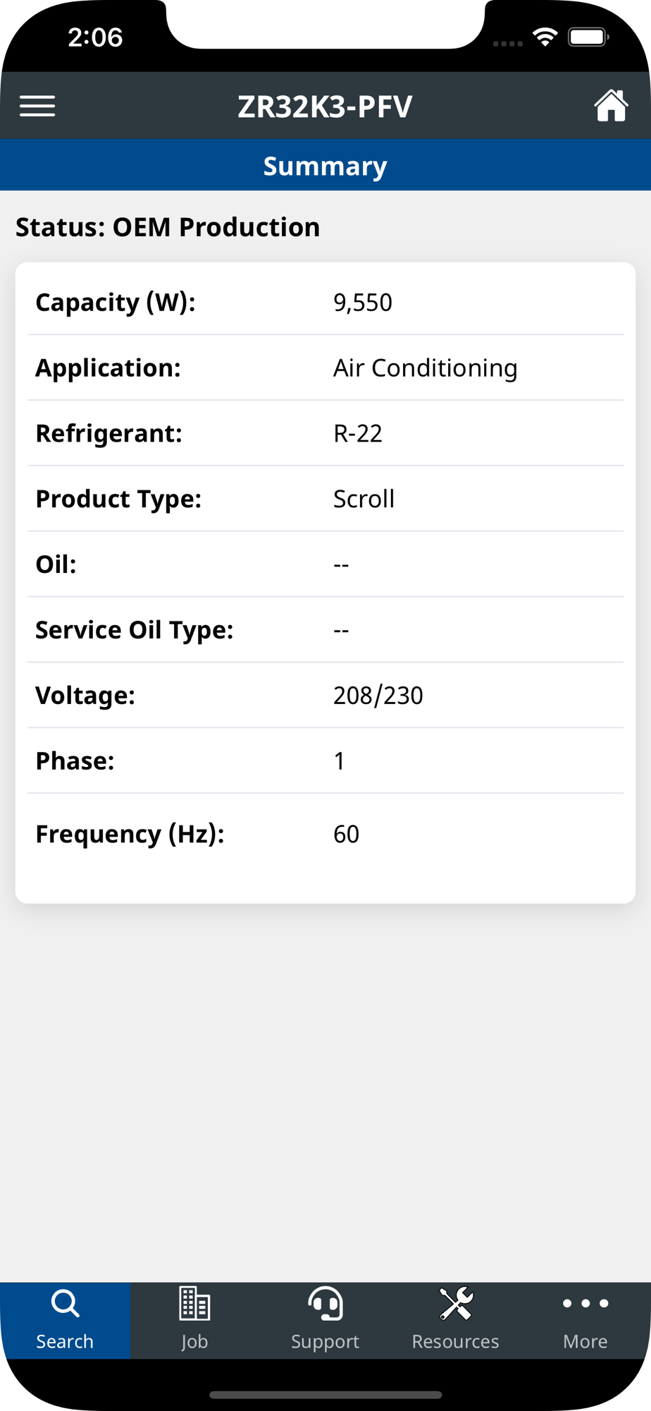Switch to the Resources tab label

(x=455, y=1340)
